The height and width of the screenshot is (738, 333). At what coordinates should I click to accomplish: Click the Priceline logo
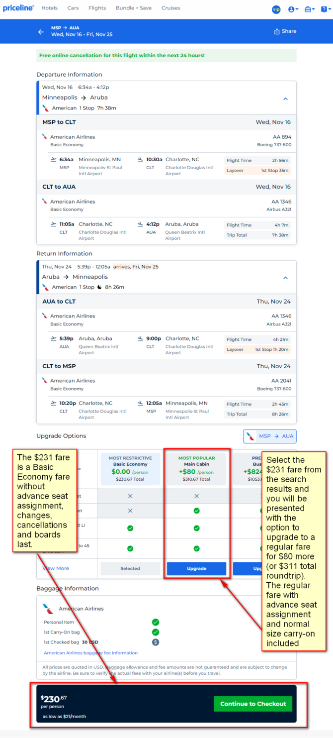(18, 8)
